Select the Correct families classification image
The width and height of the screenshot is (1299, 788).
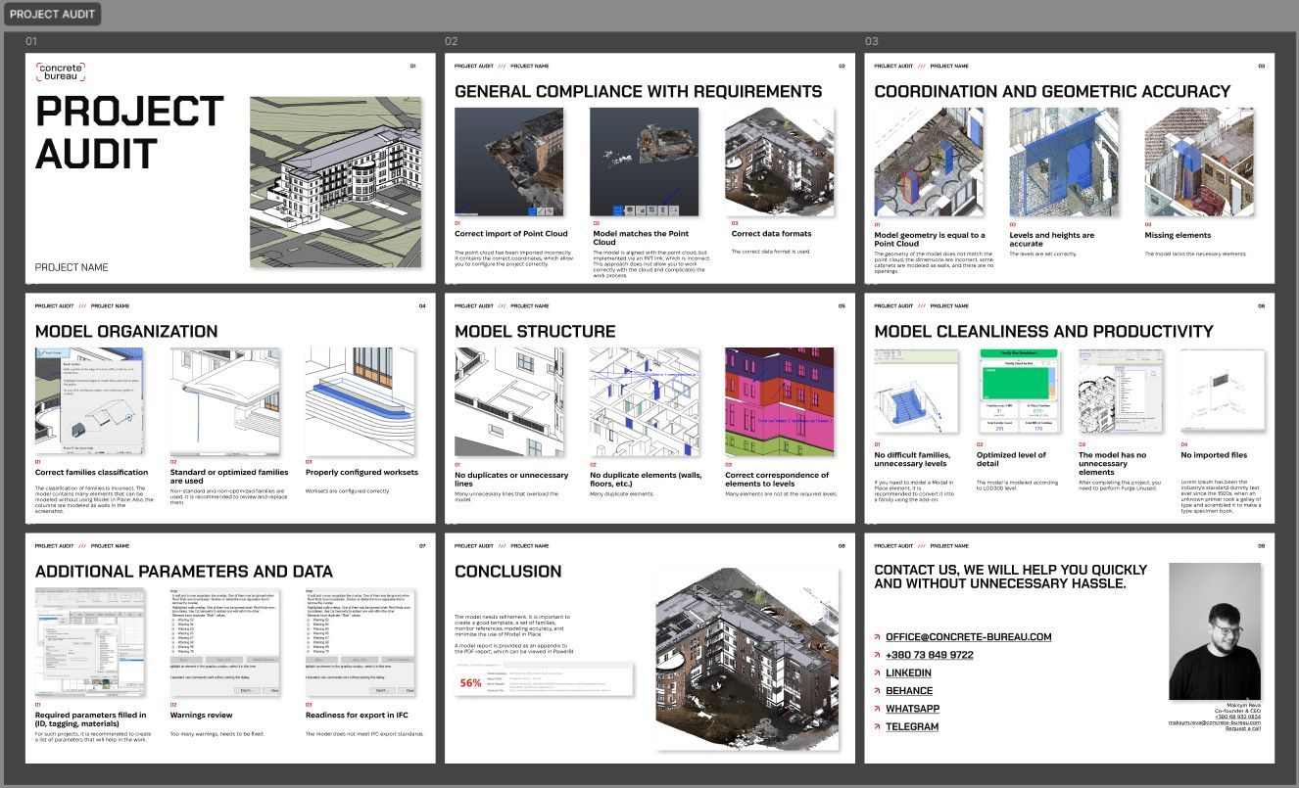[x=89, y=401]
